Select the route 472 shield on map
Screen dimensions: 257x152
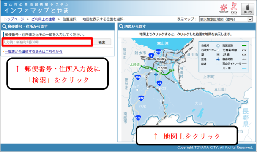click(x=141, y=98)
